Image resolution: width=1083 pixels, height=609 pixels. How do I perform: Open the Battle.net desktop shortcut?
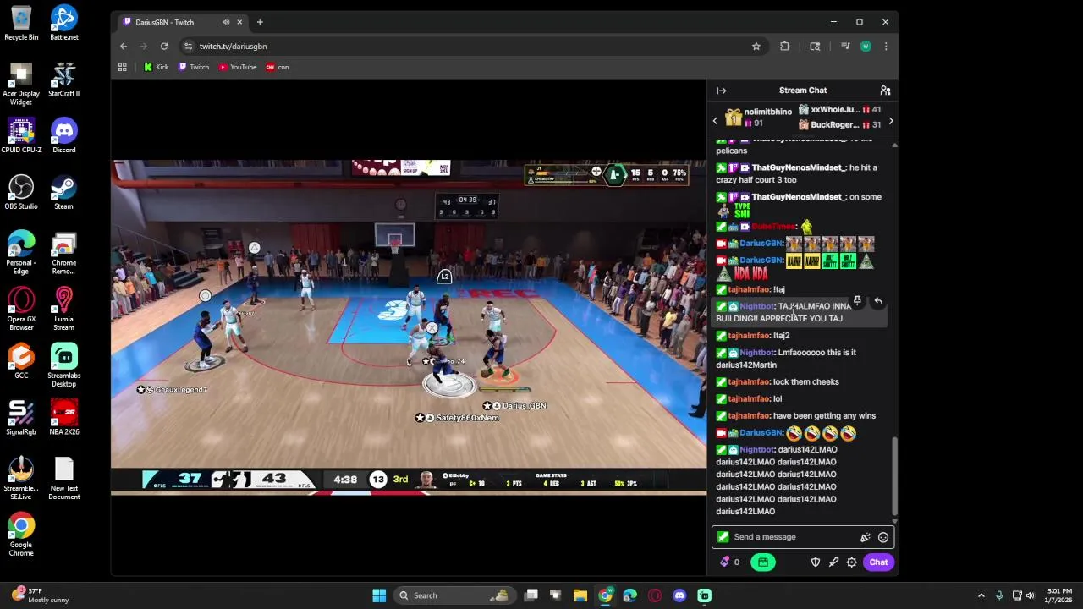[x=63, y=23]
